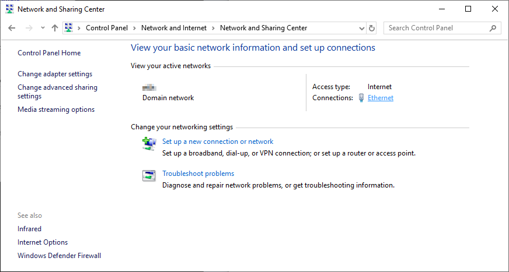Open Troubleshoot problems

198,174
